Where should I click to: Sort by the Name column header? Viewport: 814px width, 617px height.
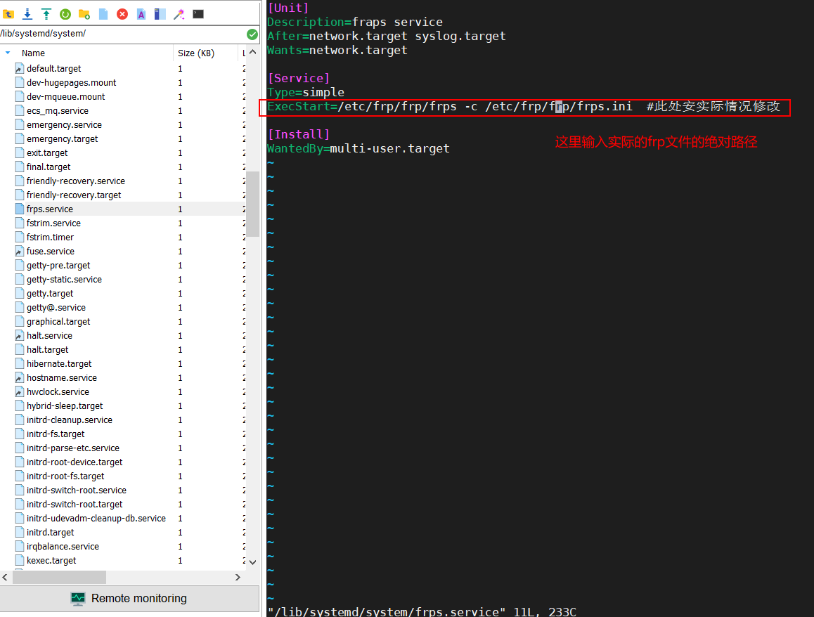(x=33, y=53)
